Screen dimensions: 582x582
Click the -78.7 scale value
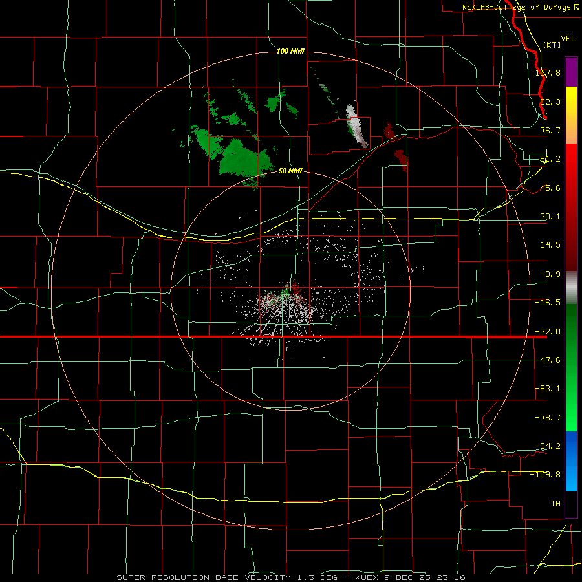[548, 418]
